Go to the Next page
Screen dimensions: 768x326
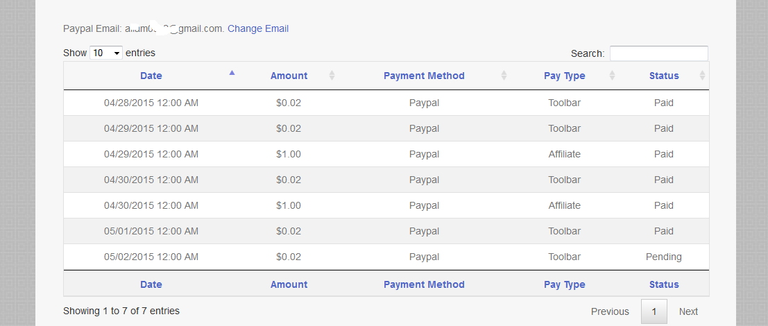(x=688, y=311)
